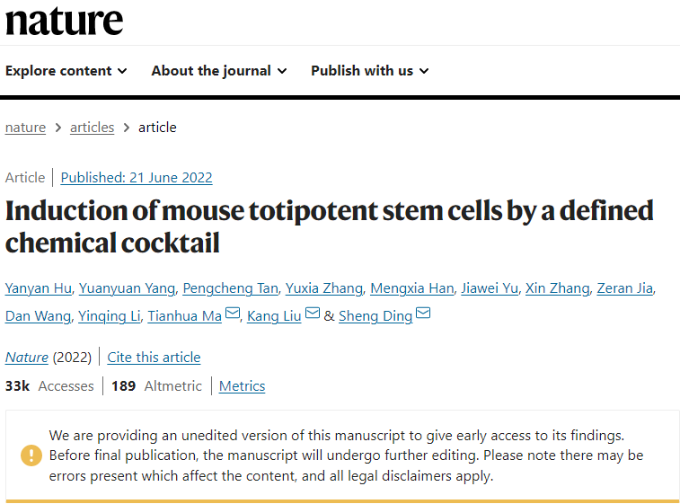Screen dimensions: 680x504
Task: Open the About the journal dropdown
Action: point(218,71)
